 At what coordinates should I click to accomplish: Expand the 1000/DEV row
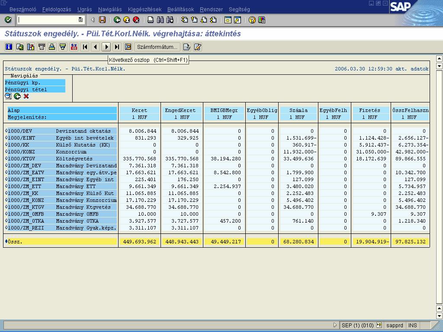(6, 131)
